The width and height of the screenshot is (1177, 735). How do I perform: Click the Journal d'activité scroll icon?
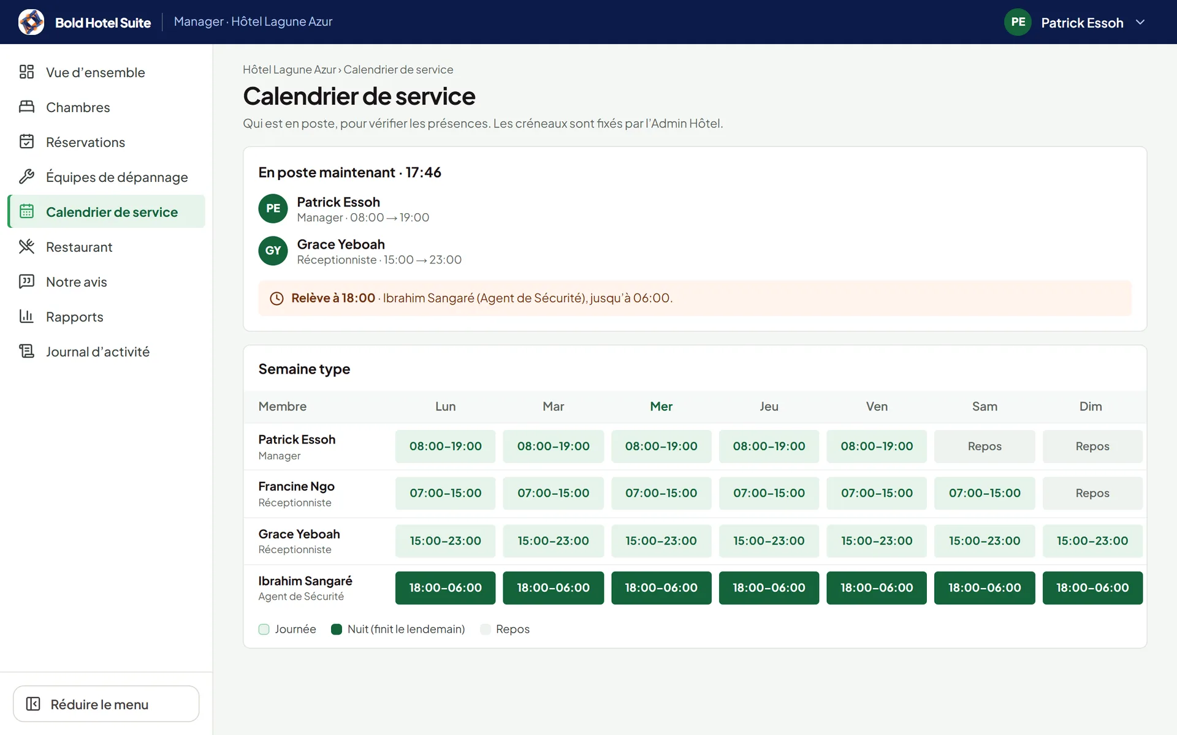point(26,352)
